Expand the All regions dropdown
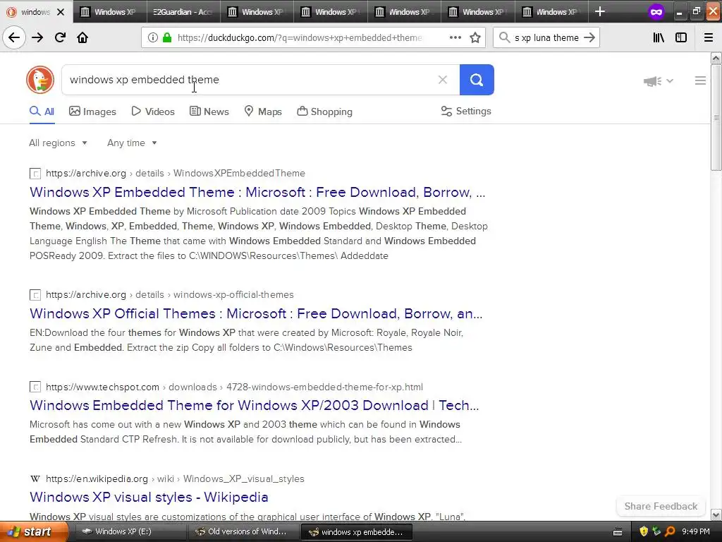The height and width of the screenshot is (542, 722). (x=58, y=143)
